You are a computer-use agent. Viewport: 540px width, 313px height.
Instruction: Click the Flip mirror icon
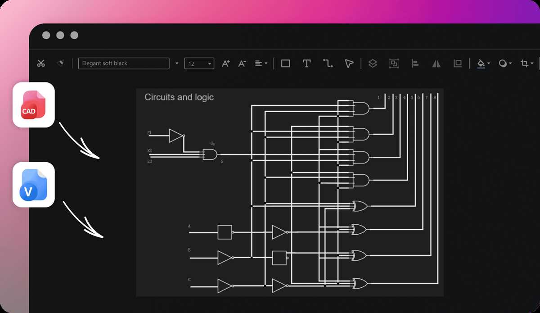point(436,64)
